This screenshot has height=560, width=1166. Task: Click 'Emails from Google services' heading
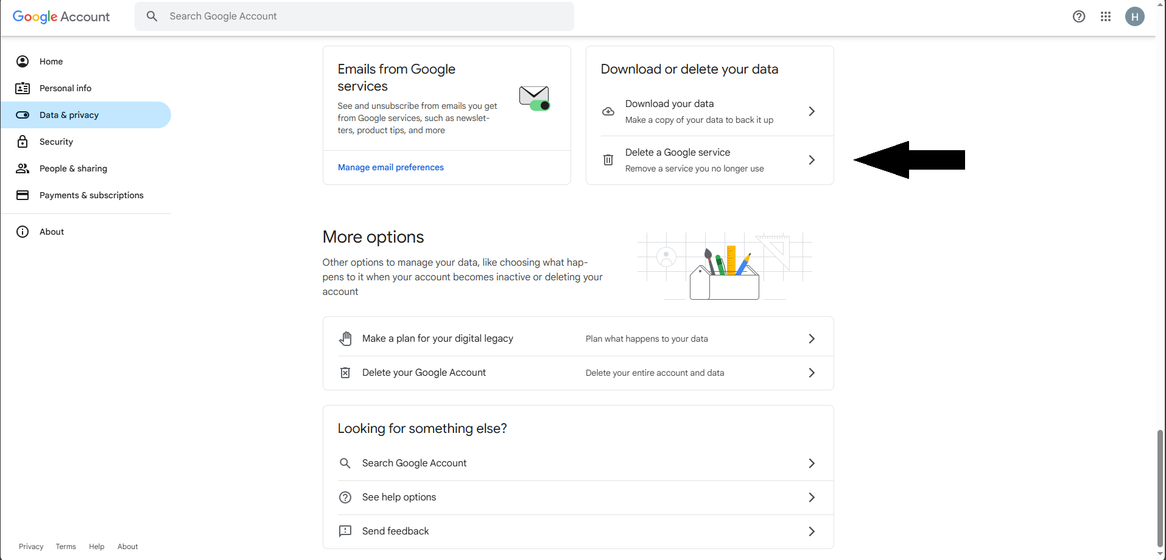point(396,78)
